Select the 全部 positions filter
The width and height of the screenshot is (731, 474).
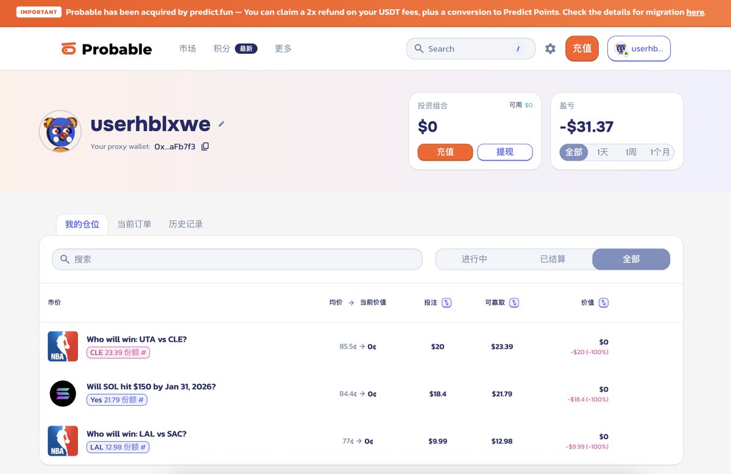coord(631,259)
